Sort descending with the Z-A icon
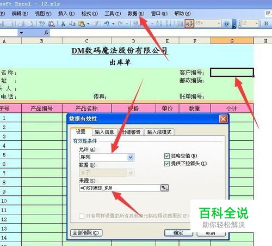 168,23
